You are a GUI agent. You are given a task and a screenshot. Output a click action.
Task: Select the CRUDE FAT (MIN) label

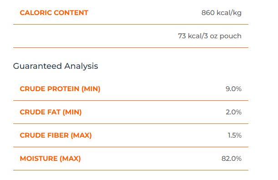(51, 112)
